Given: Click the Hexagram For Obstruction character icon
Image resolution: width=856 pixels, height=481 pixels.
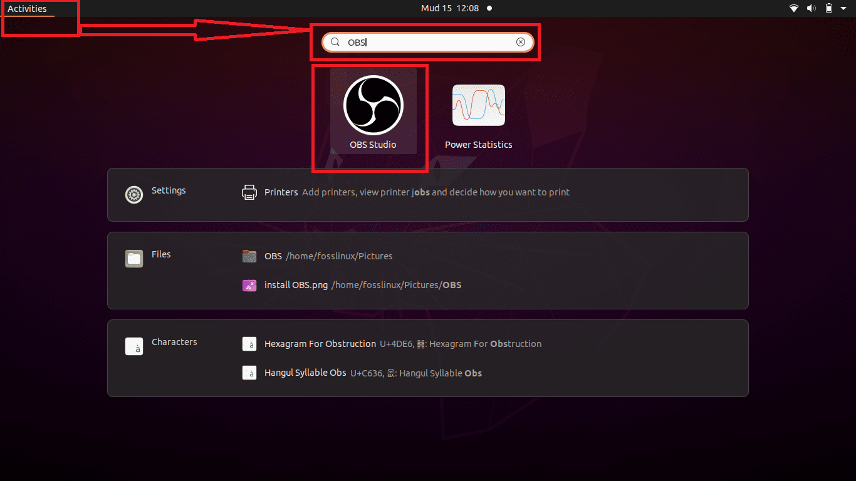Looking at the screenshot, I should [x=249, y=344].
